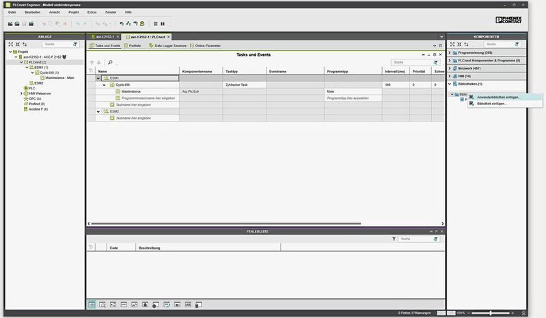The height and width of the screenshot is (318, 546).
Task: Collapse ESM1 (1) node in ANLAGE tree
Action: pos(27,67)
